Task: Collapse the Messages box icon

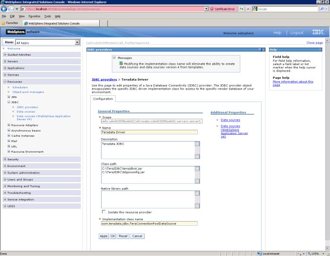Action: pyautogui.click(x=114, y=58)
